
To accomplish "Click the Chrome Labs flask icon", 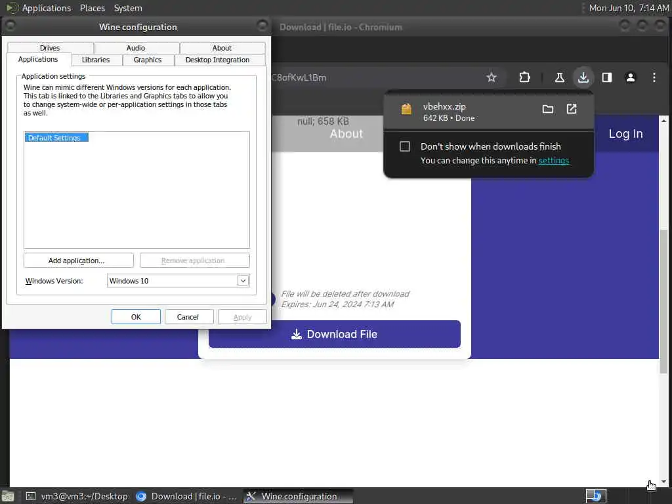I will tap(559, 77).
